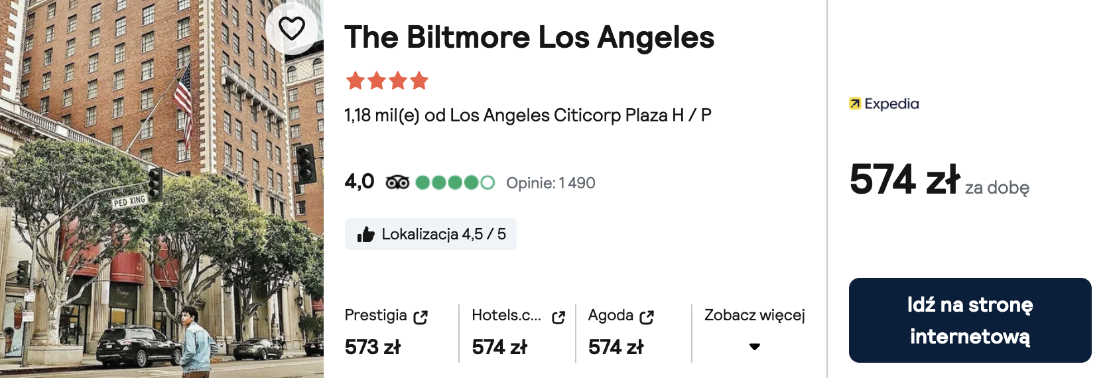Select Prestigia 573 zł offer
1105x378 pixels.
[x=386, y=333]
